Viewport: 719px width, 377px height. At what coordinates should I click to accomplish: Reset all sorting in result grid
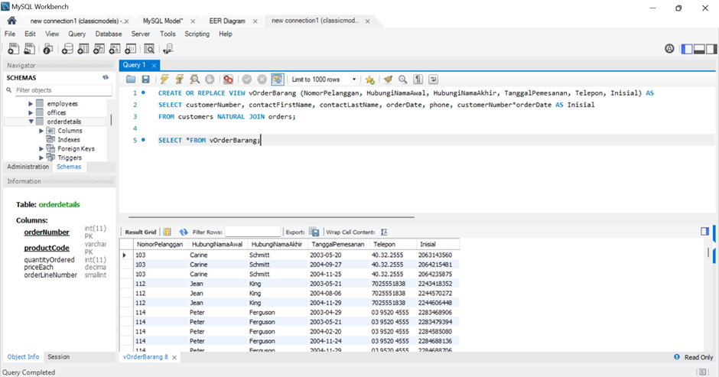[x=184, y=232]
